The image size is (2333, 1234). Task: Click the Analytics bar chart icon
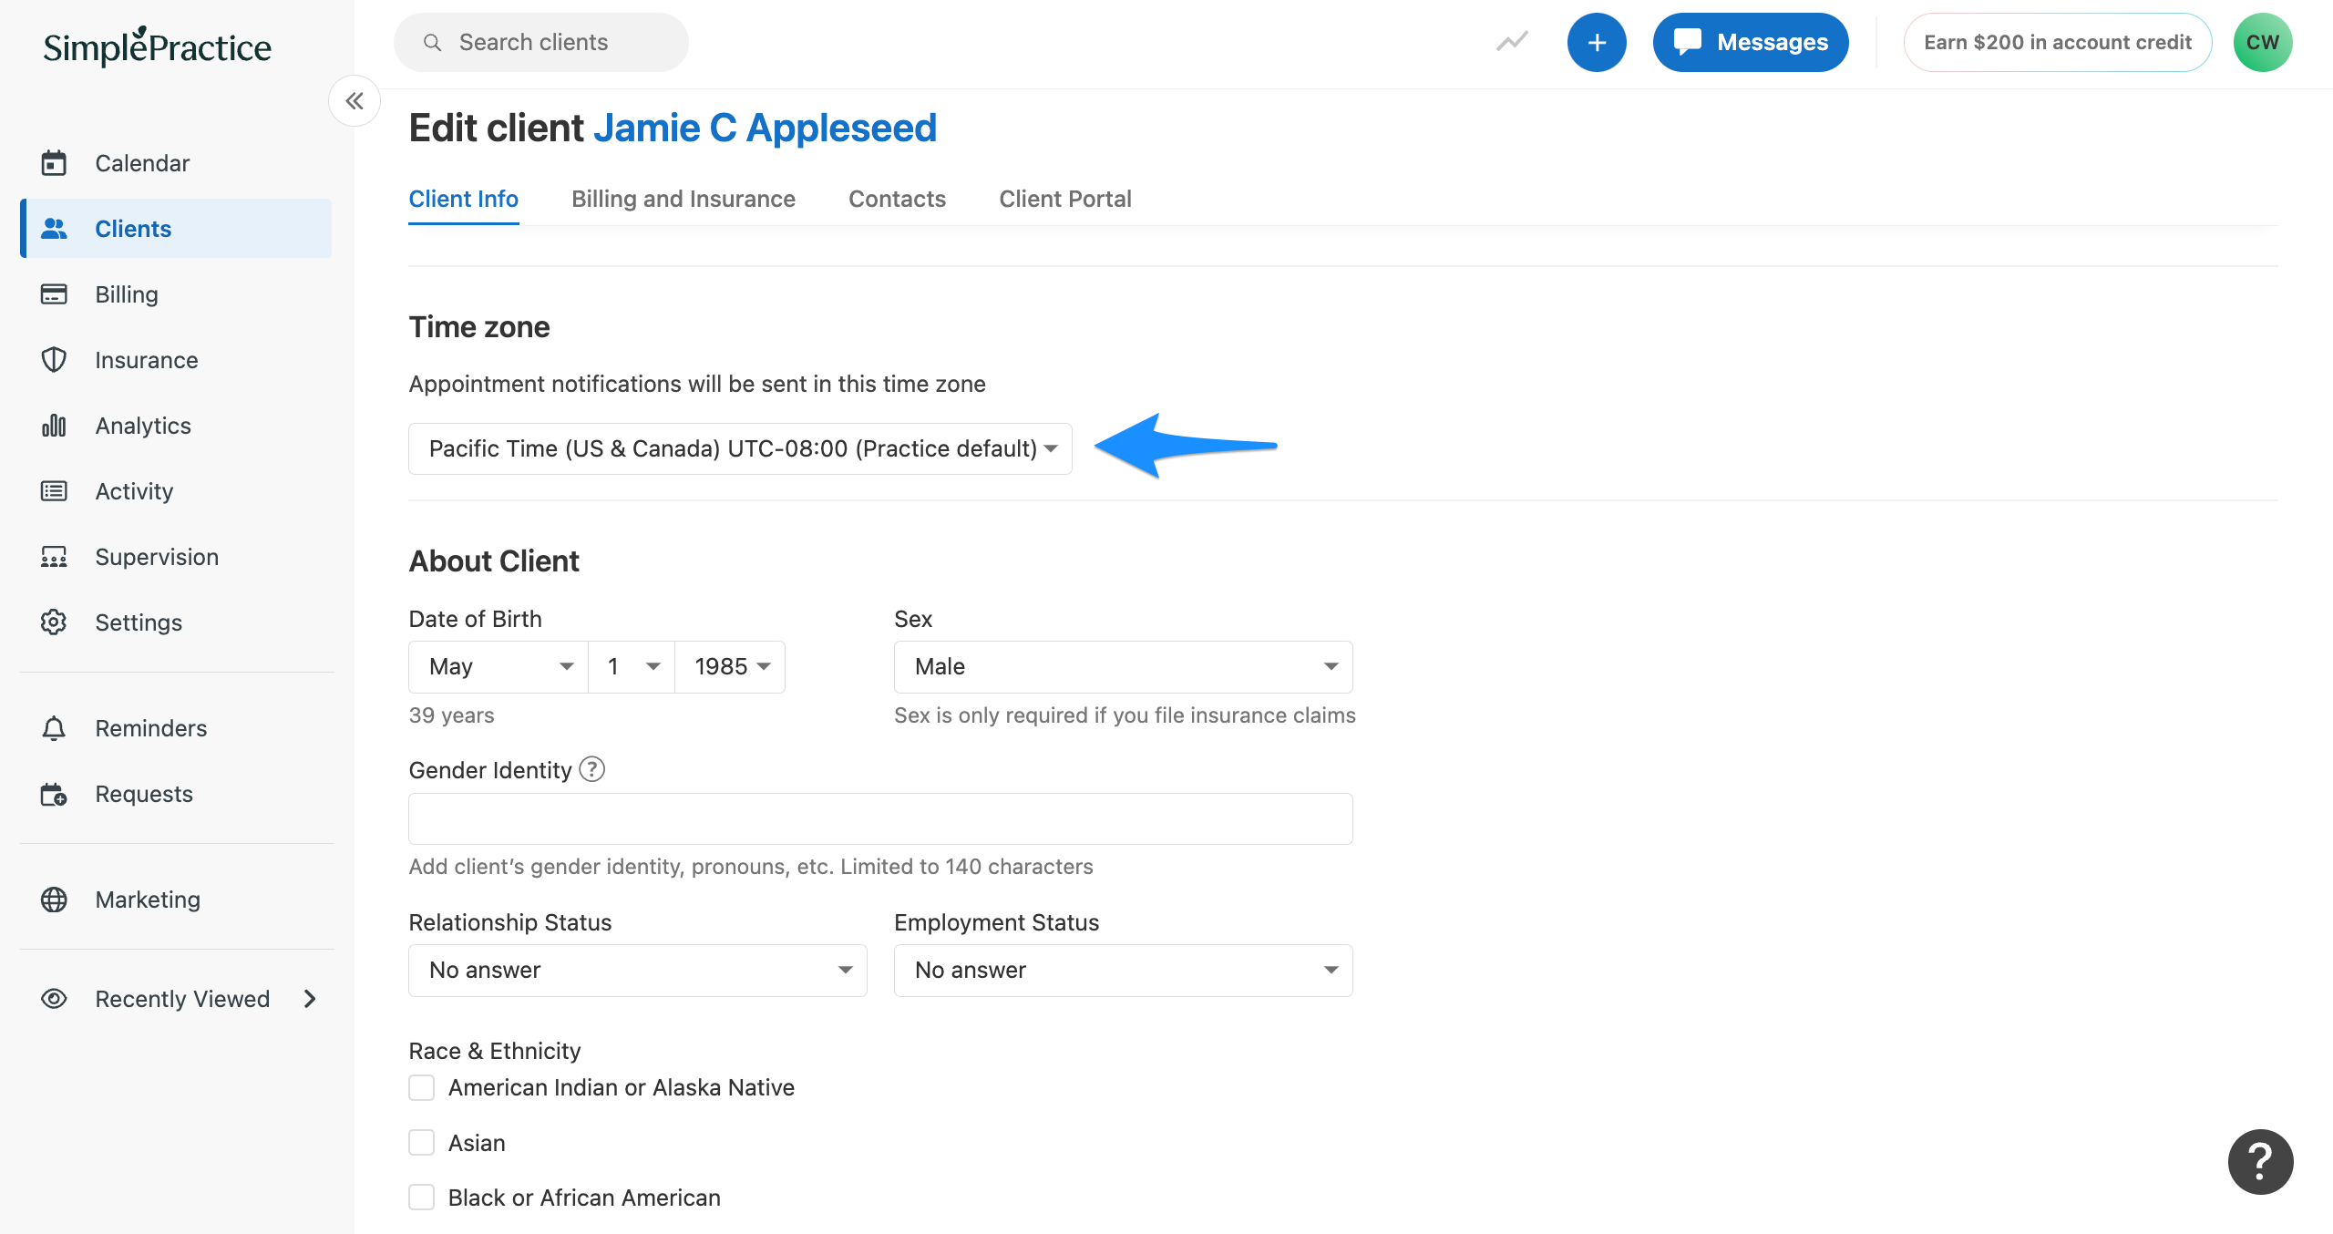pyautogui.click(x=54, y=426)
